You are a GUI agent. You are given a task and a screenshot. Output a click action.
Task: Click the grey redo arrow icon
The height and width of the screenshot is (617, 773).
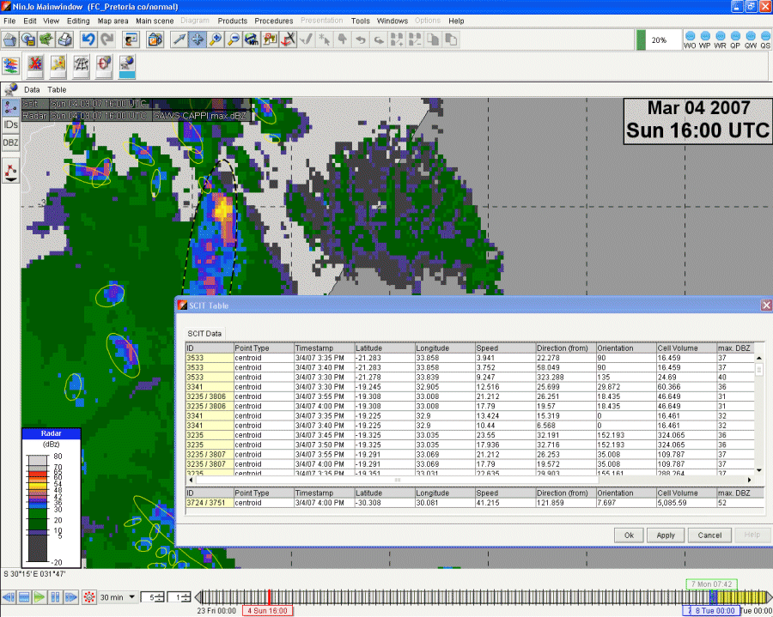tap(107, 39)
